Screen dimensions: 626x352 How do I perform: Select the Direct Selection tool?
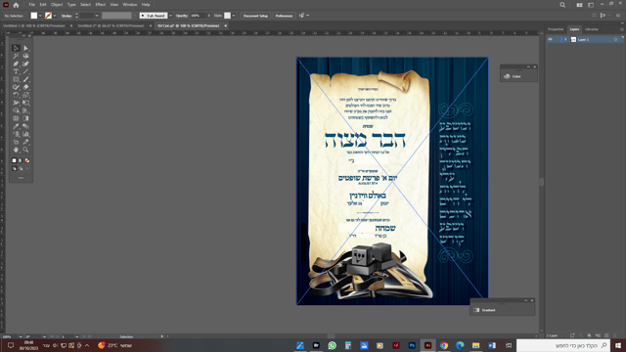coord(26,48)
